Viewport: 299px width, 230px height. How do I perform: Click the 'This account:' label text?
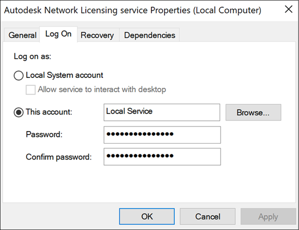click(49, 112)
